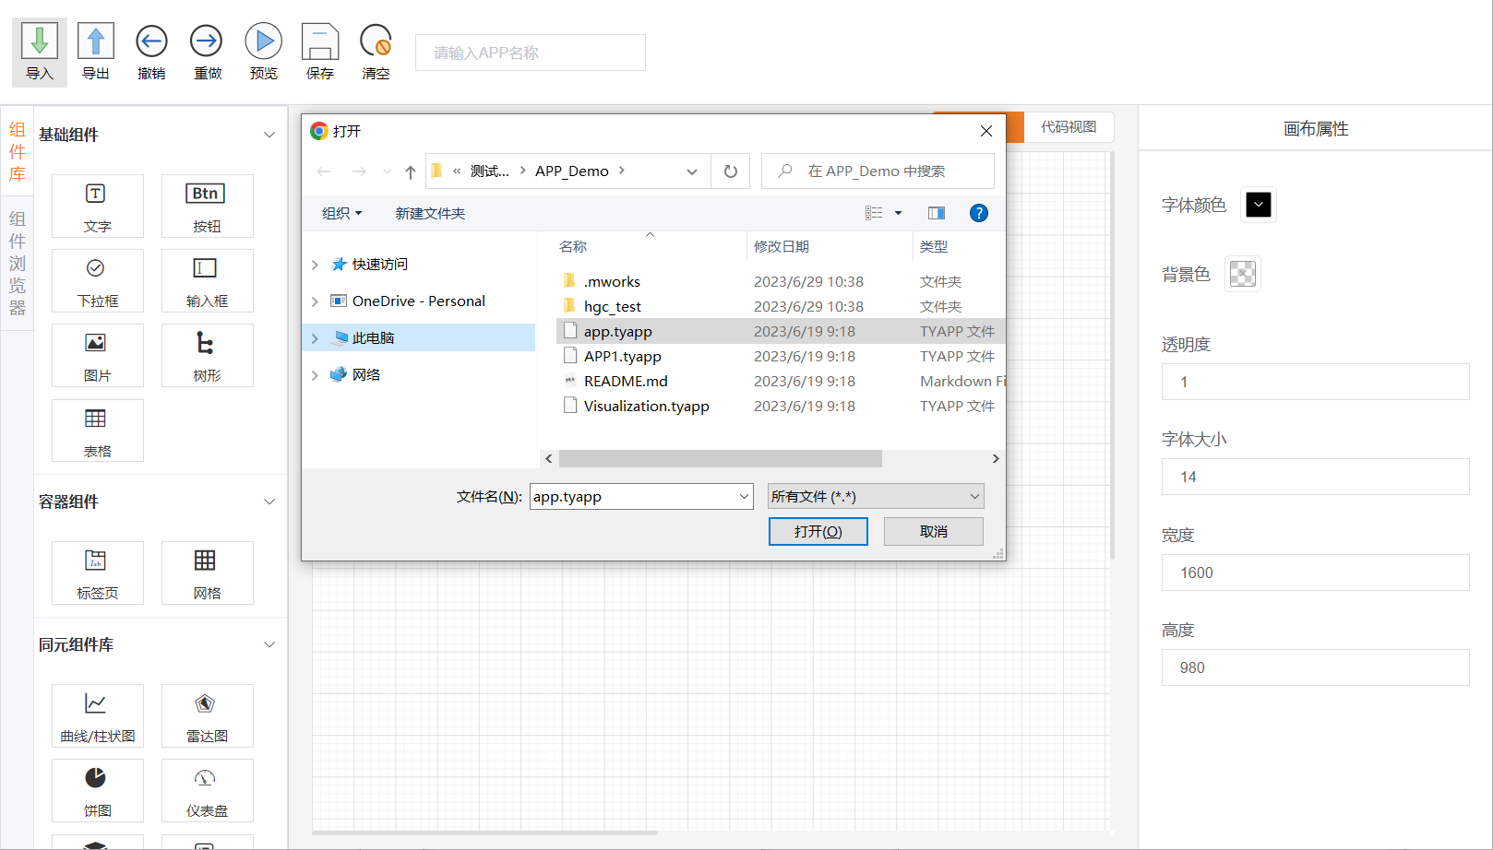Collapse the 同元组件库 section
The height and width of the screenshot is (850, 1493).
click(x=269, y=644)
